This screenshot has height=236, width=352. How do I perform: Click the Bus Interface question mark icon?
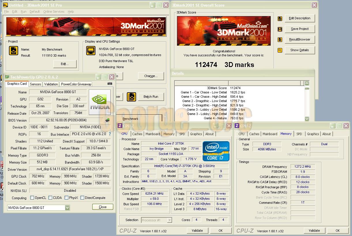point(110,134)
